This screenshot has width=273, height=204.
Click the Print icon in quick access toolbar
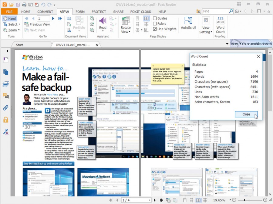tap(24, 5)
